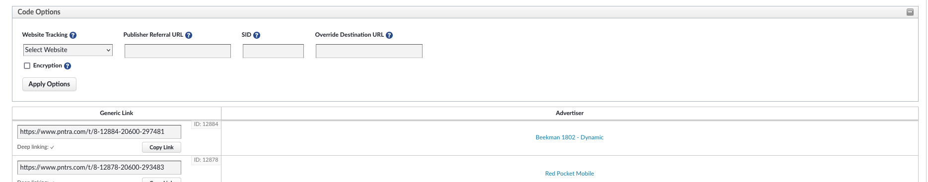Image resolution: width=928 pixels, height=182 pixels.
Task: Click Apply Options button
Action: (x=49, y=84)
